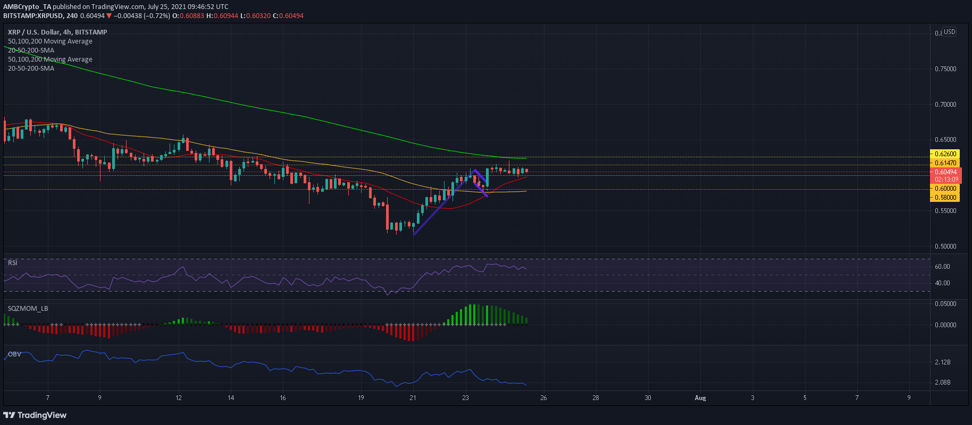
Task: Click the current price label 0.60494
Action: [945, 172]
